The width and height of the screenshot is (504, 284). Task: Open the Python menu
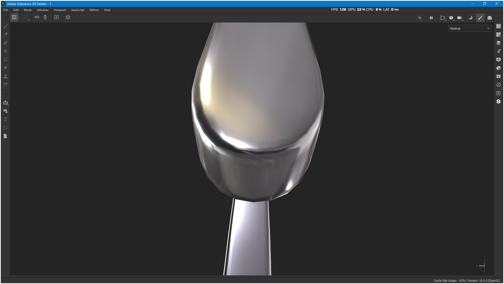tap(94, 10)
